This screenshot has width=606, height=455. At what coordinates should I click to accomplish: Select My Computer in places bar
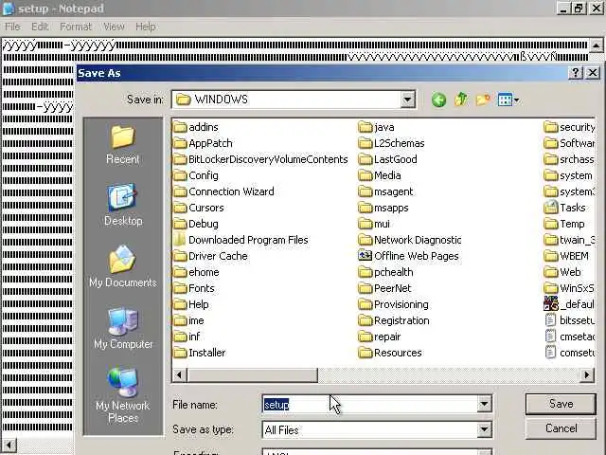[123, 328]
